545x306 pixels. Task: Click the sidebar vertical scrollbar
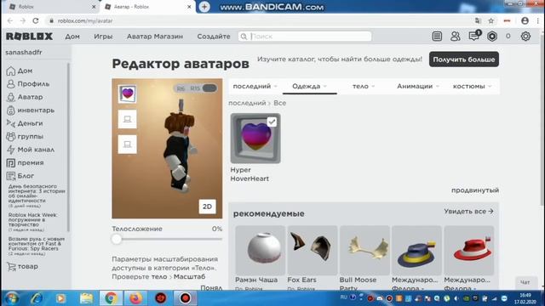(68, 147)
